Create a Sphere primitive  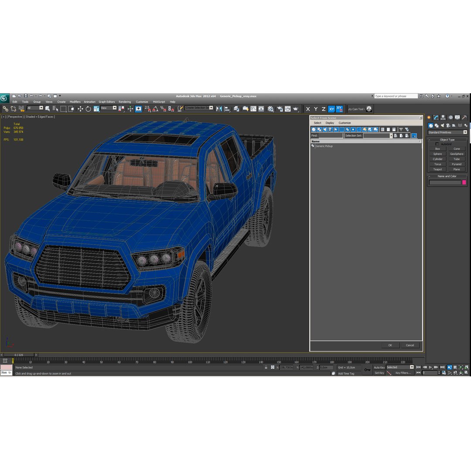438,154
